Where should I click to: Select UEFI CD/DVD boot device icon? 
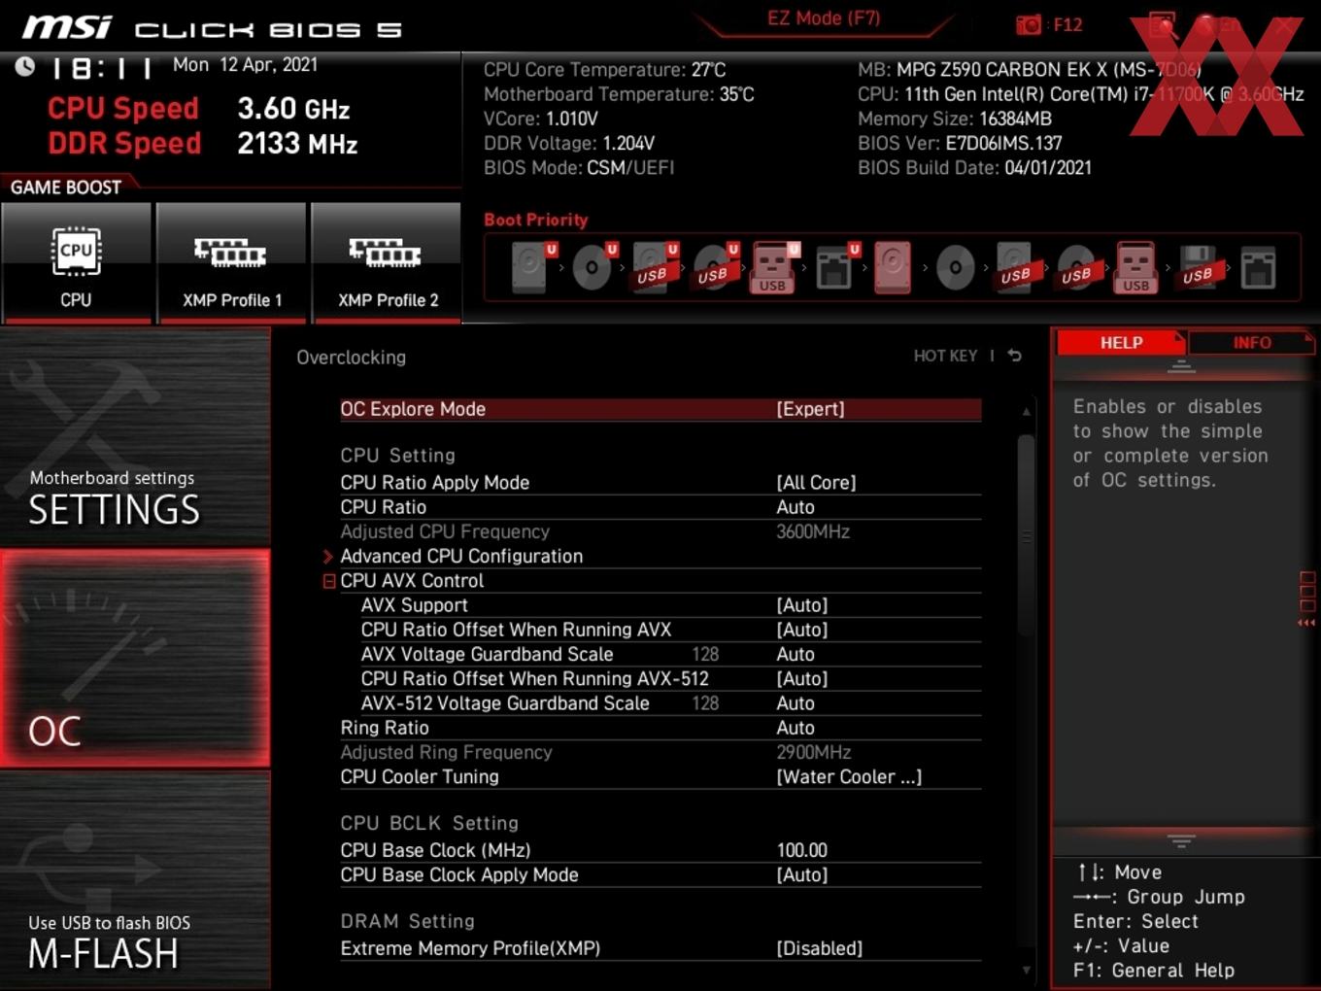[x=593, y=267]
